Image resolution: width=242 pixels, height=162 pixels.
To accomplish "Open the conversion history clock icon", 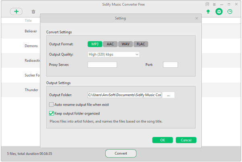I will (230, 12).
